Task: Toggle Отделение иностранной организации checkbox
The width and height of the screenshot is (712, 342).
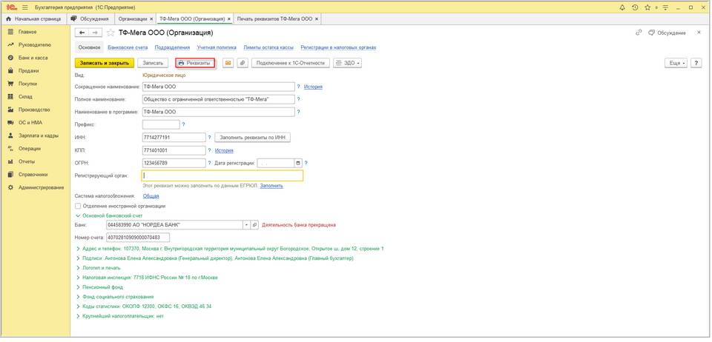Action: pyautogui.click(x=79, y=206)
